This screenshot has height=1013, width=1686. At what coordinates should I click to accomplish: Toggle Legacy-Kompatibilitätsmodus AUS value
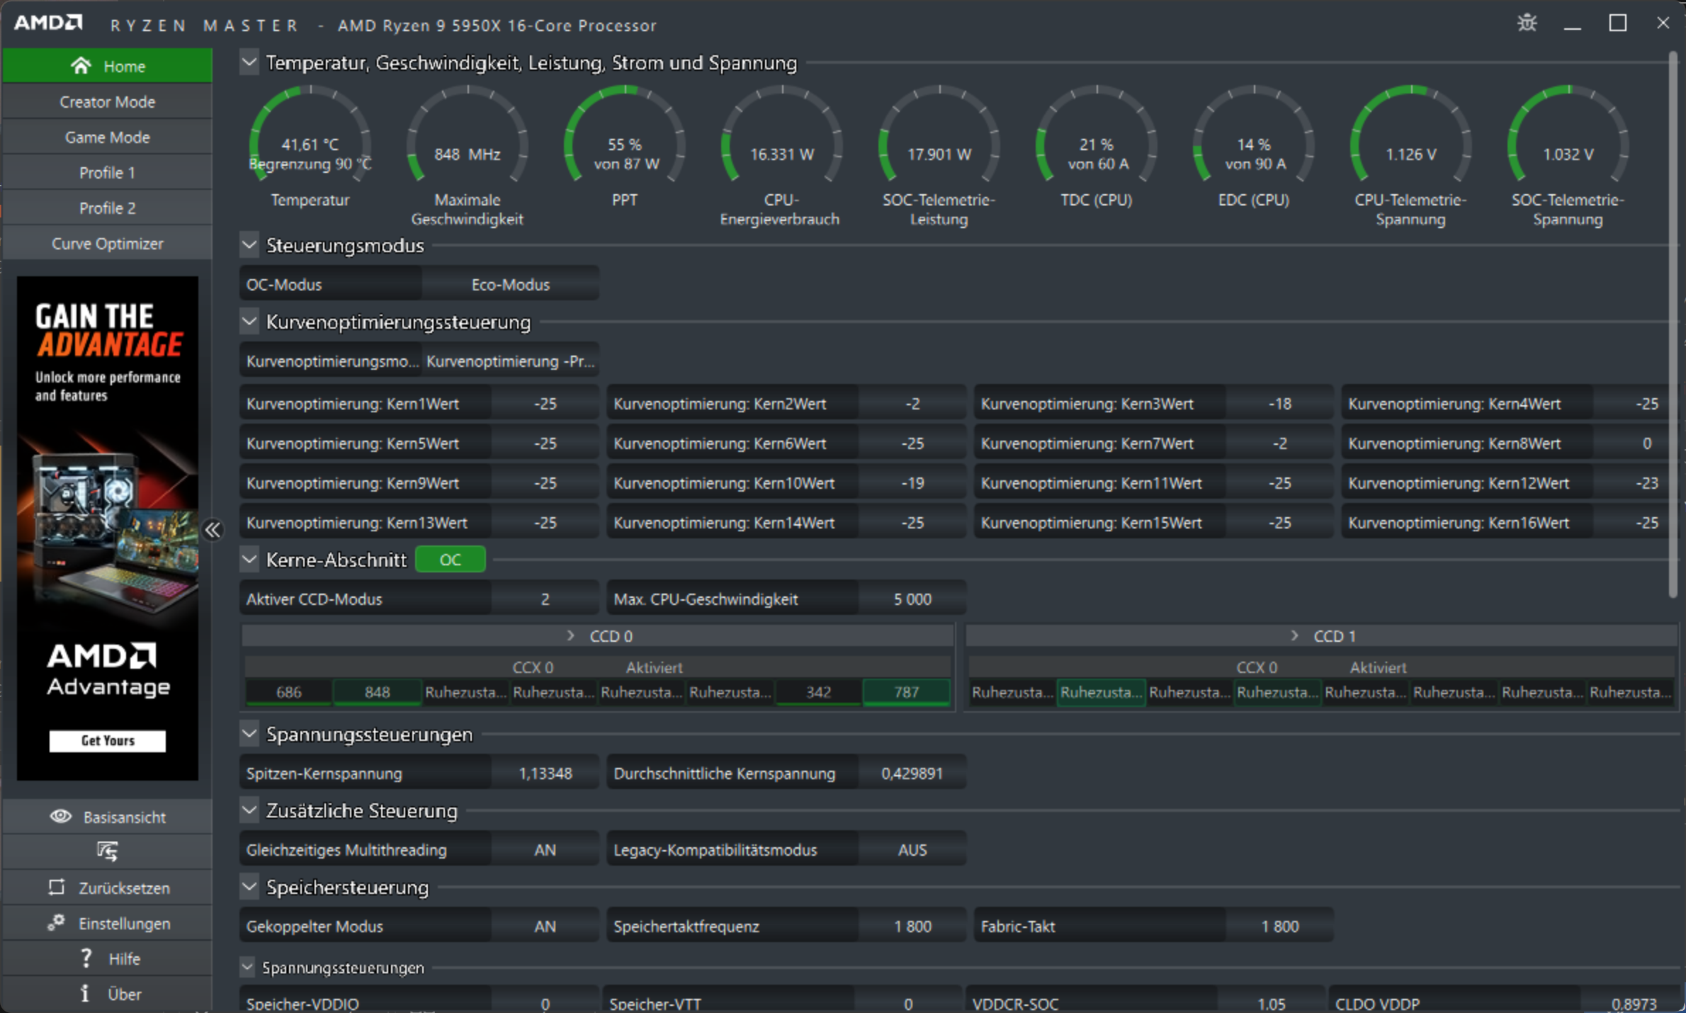(x=912, y=849)
